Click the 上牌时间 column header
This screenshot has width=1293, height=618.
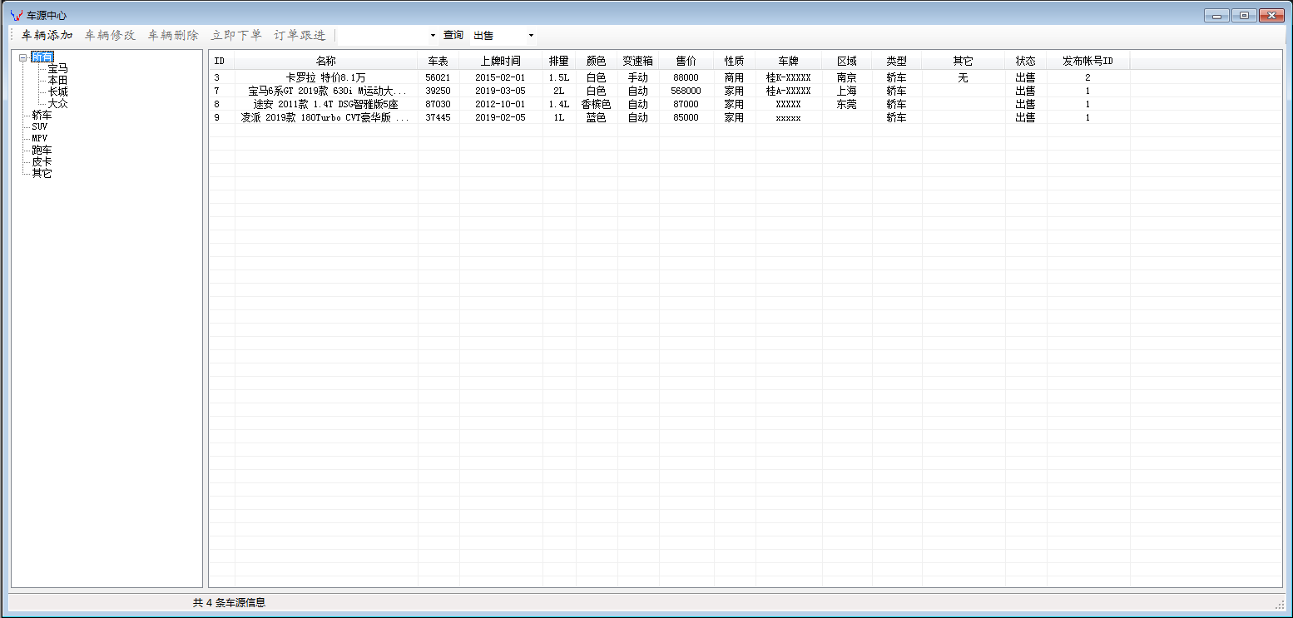click(500, 61)
